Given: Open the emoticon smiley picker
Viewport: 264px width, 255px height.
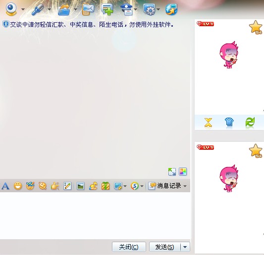Looking at the screenshot, I should [18, 186].
